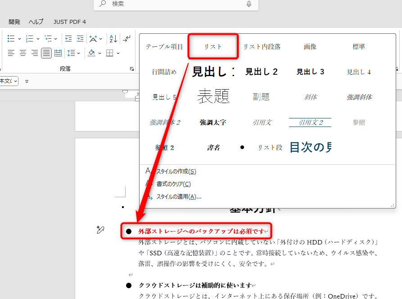Apply numbered list formatting icon
Image resolution: width=402 pixels, height=299 pixels.
coord(29,38)
